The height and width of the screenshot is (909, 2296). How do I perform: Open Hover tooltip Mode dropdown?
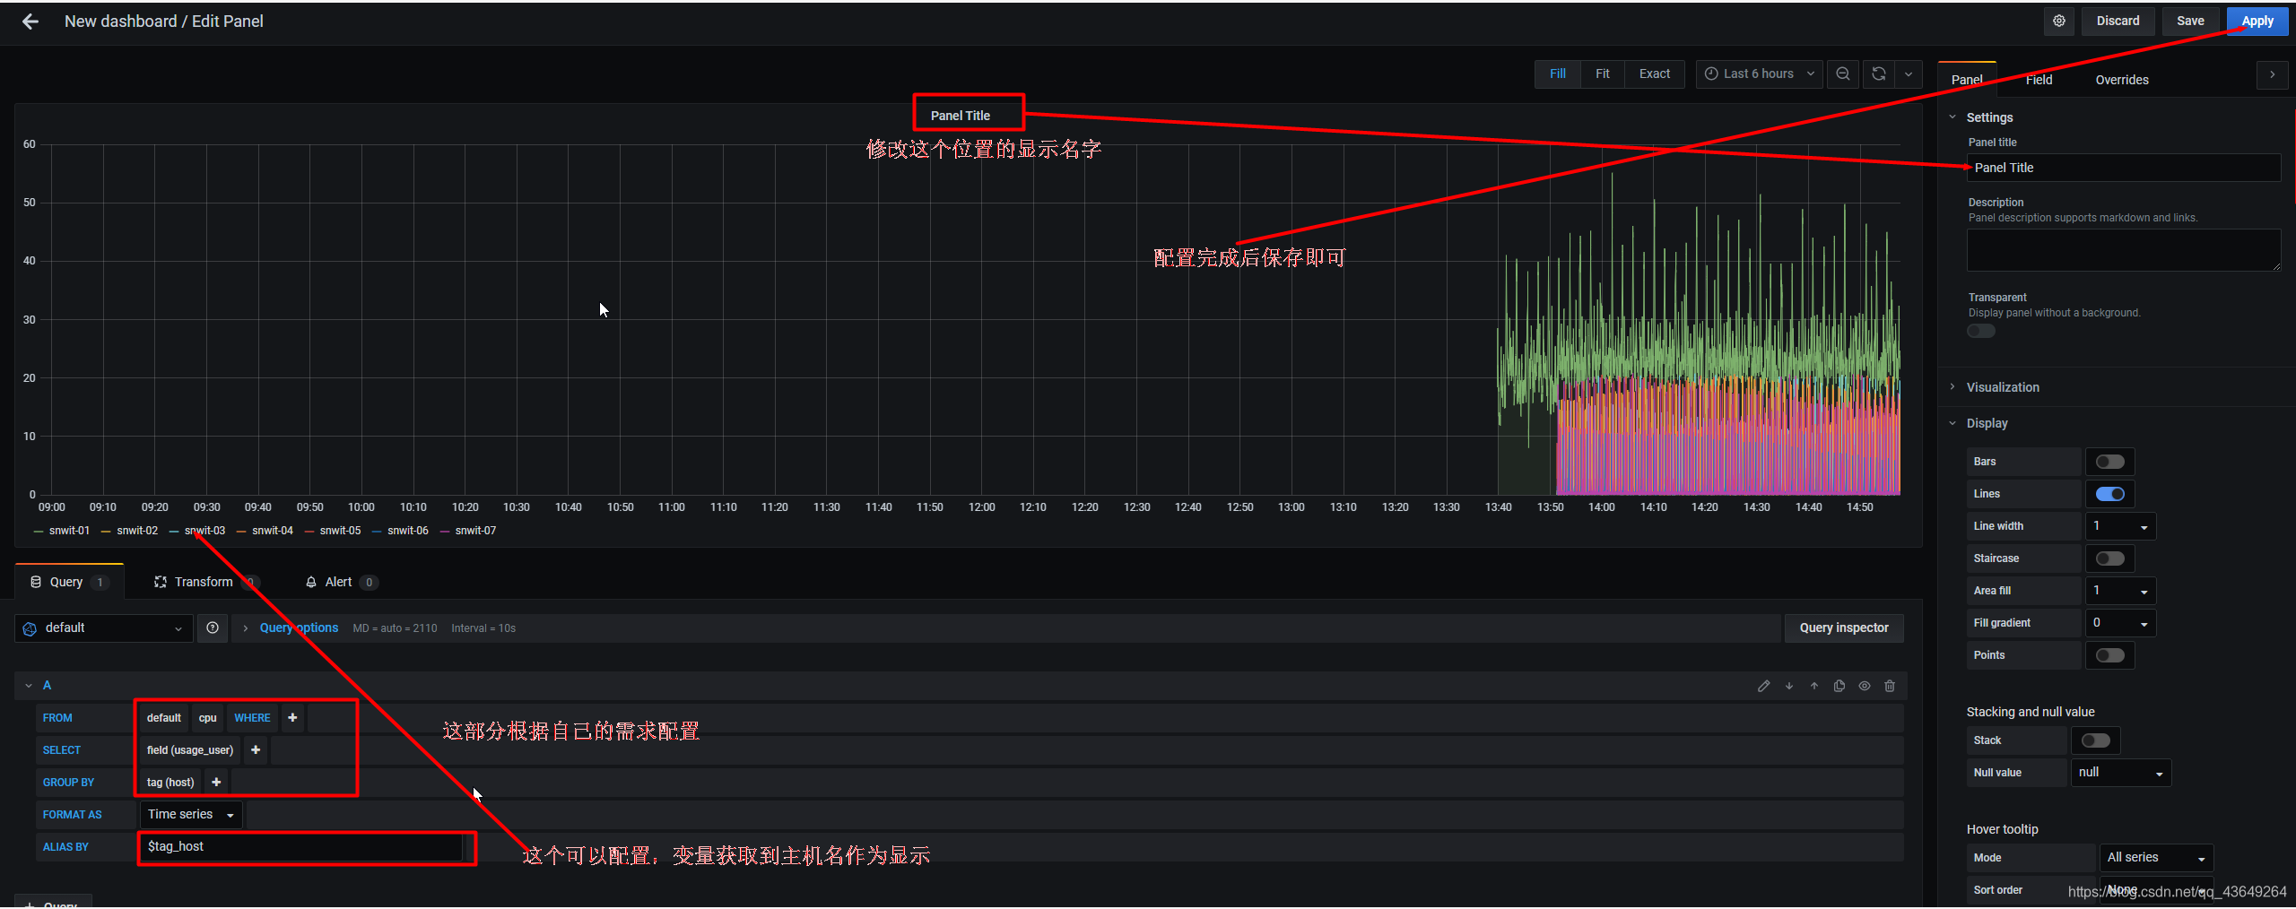point(2156,858)
